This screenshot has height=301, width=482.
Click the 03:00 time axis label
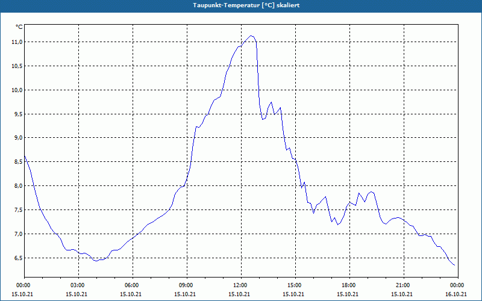pos(78,285)
